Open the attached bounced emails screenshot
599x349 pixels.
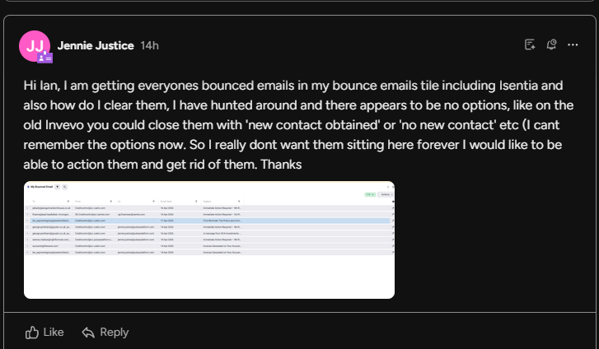(209, 240)
